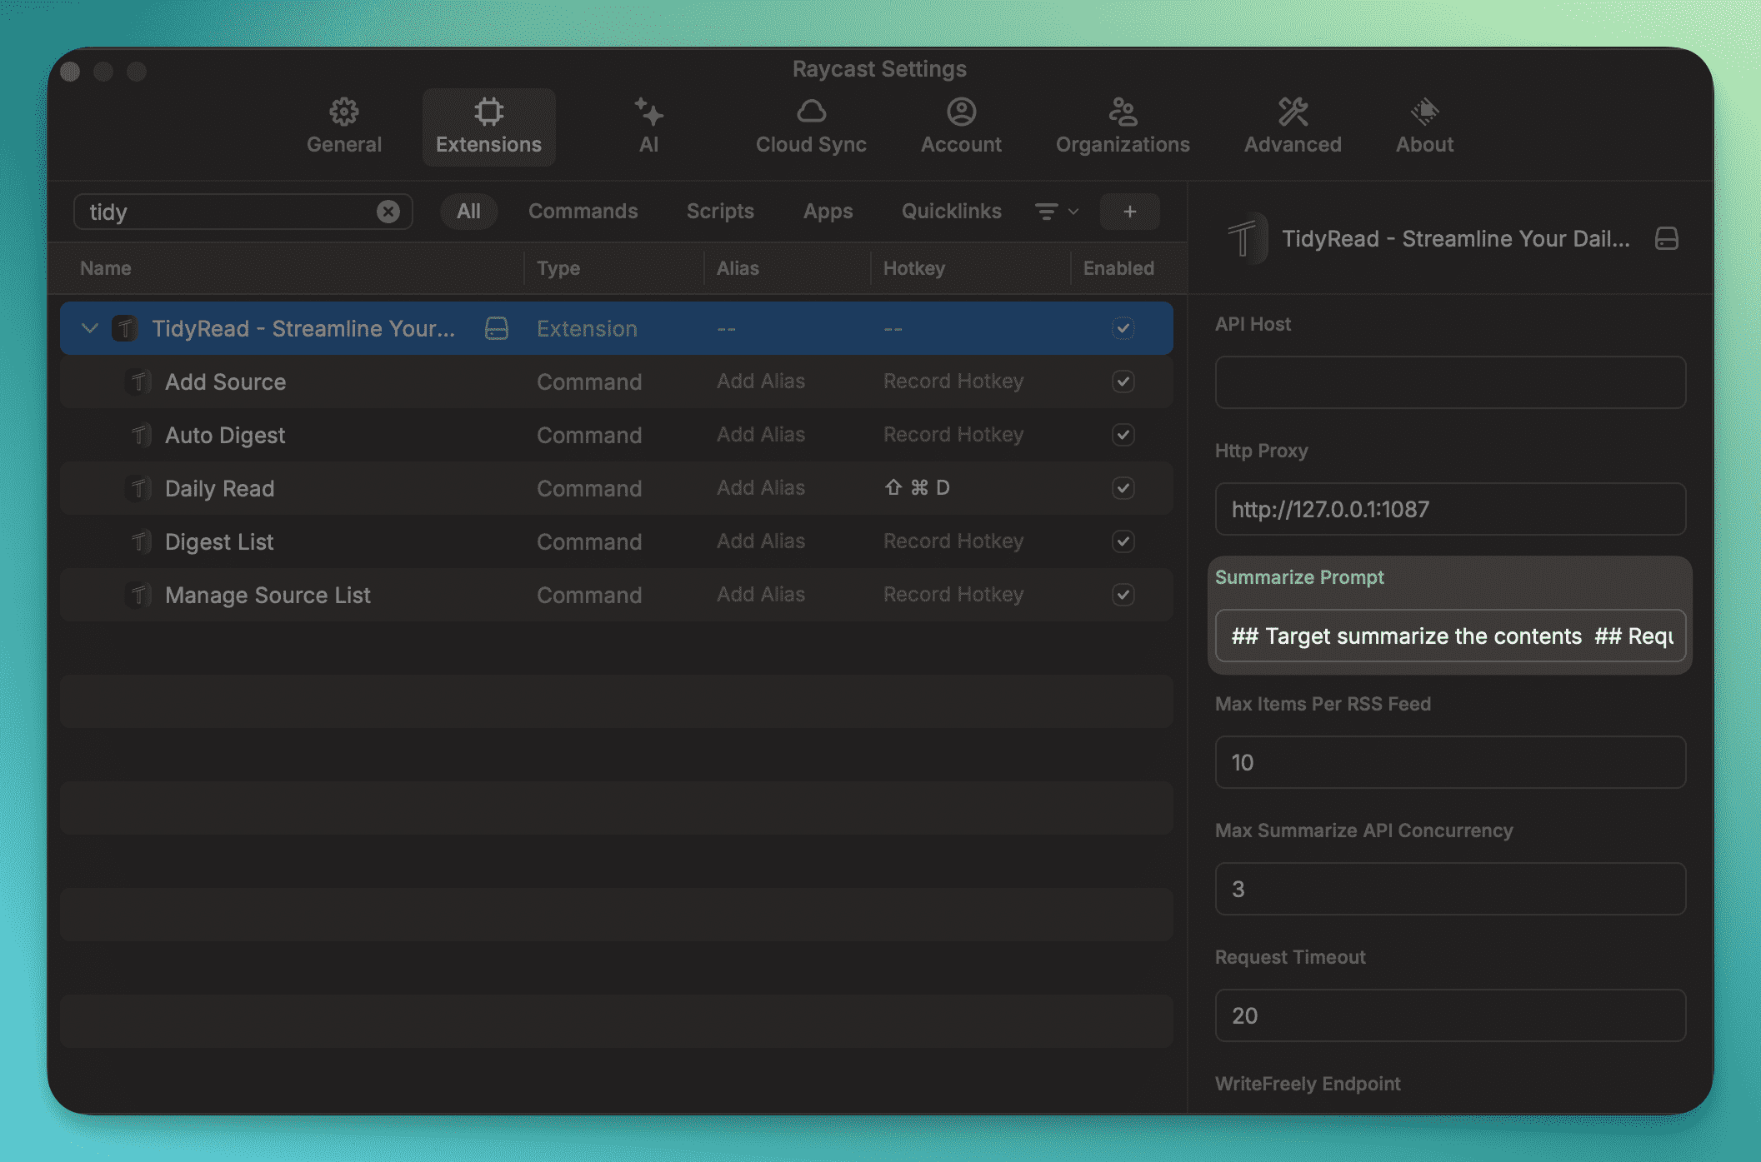Open the AI sparkles tab icon

(x=648, y=112)
